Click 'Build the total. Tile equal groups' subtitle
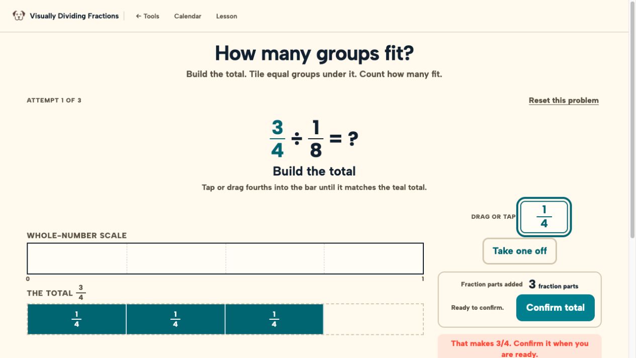636x358 pixels. 314,74
